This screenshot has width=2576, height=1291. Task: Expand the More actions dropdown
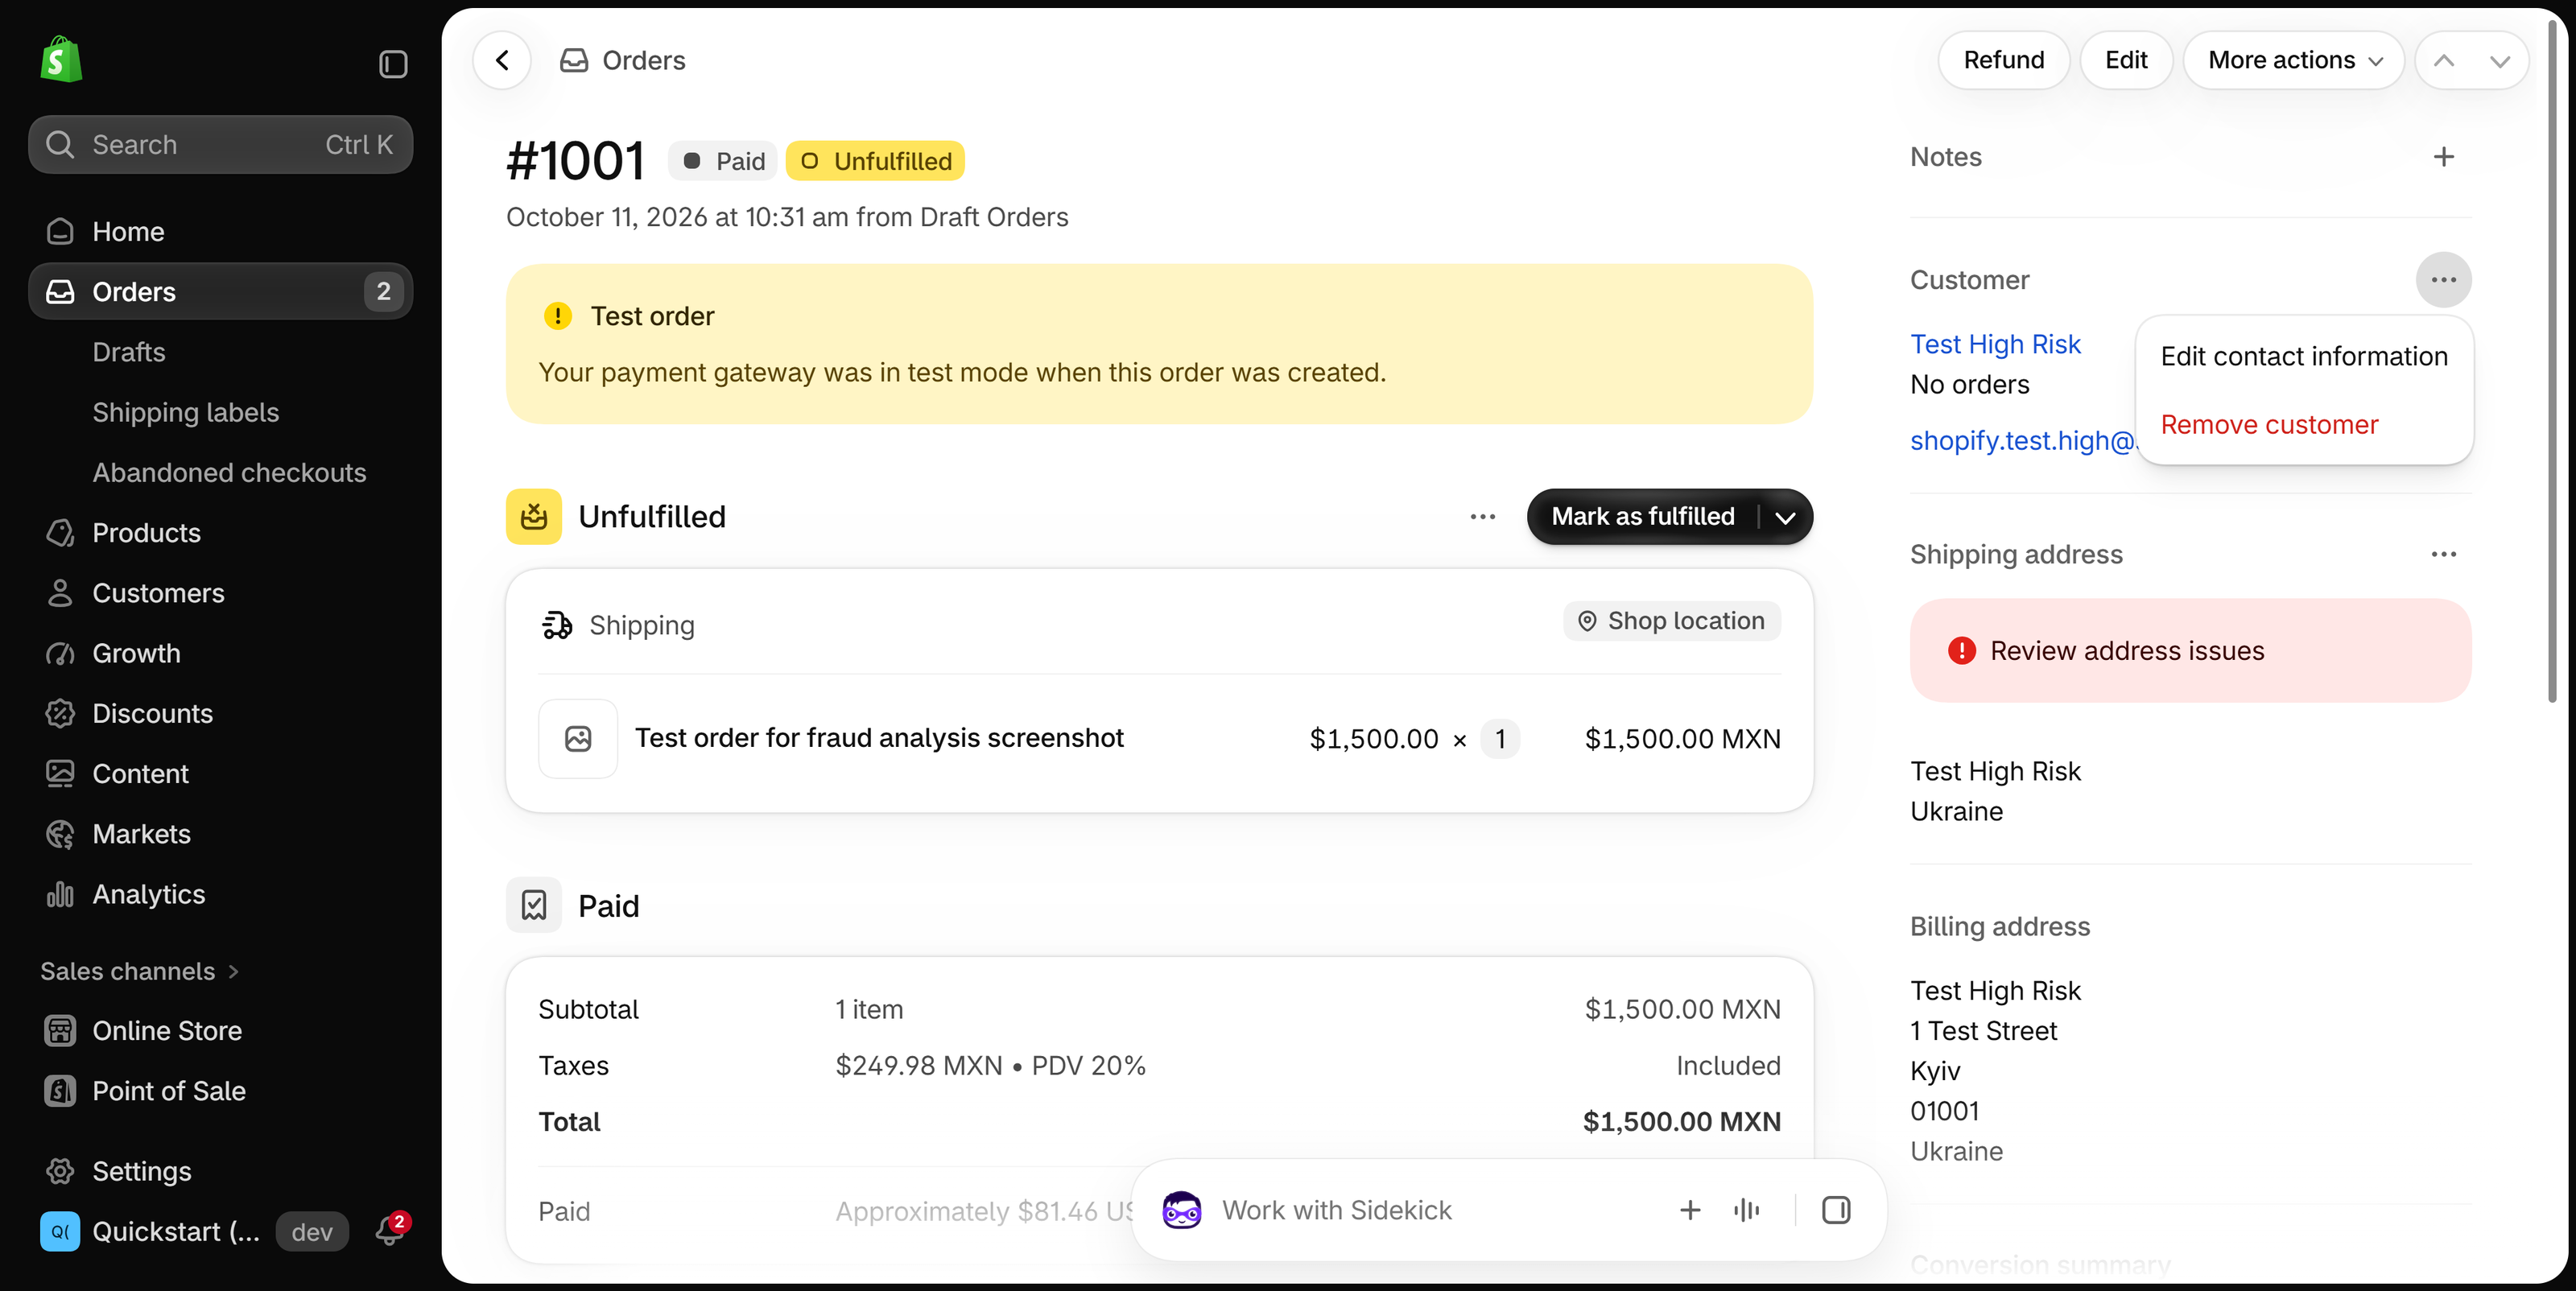pos(2293,60)
